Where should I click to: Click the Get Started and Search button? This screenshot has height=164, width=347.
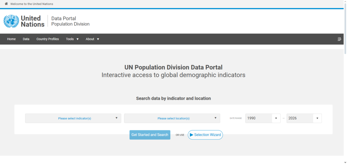150,135
